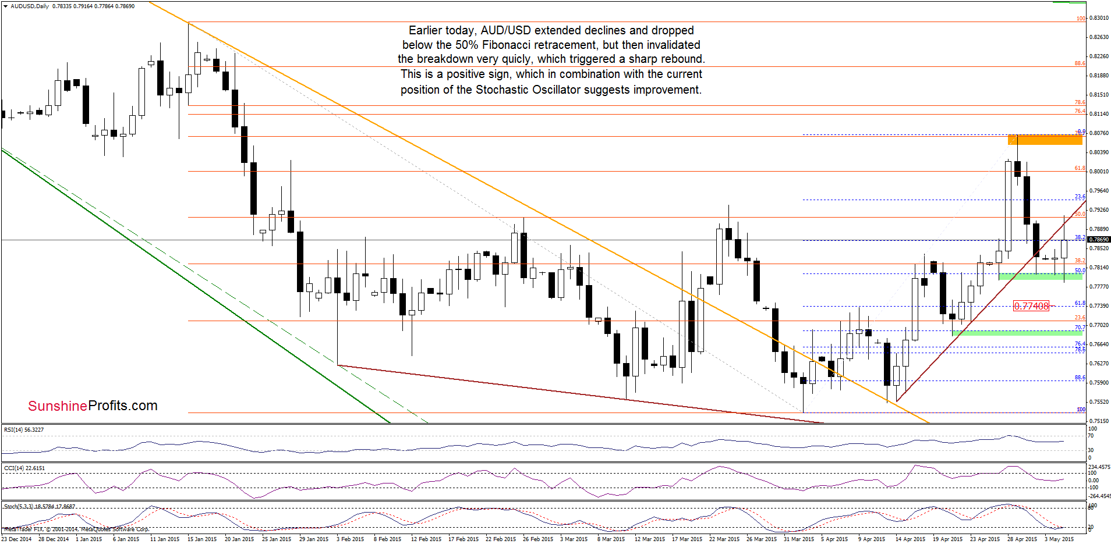Click price axis value 0.83010
The height and width of the screenshot is (544, 1111).
pos(1099,18)
